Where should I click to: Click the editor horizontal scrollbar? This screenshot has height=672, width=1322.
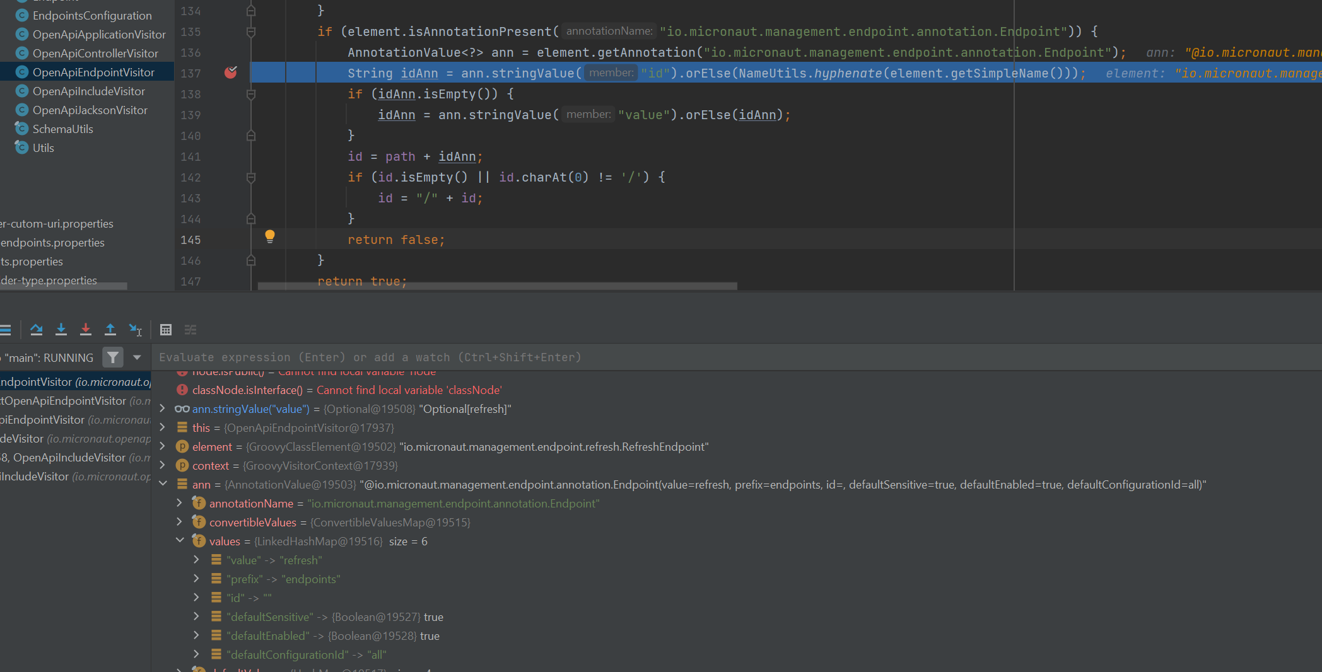tap(497, 286)
